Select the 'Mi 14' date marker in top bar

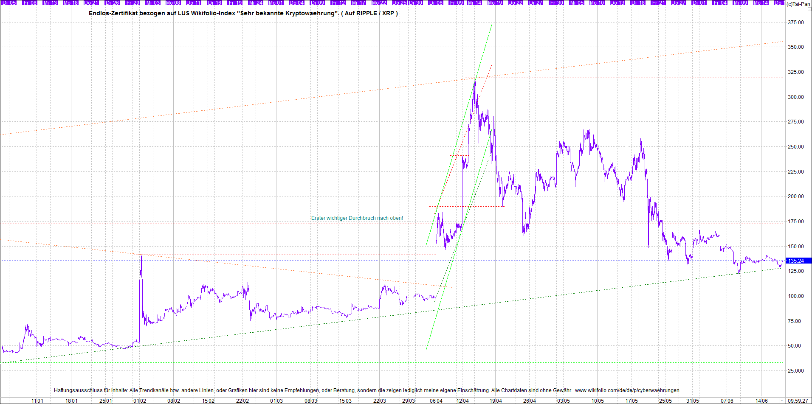point(474,3)
